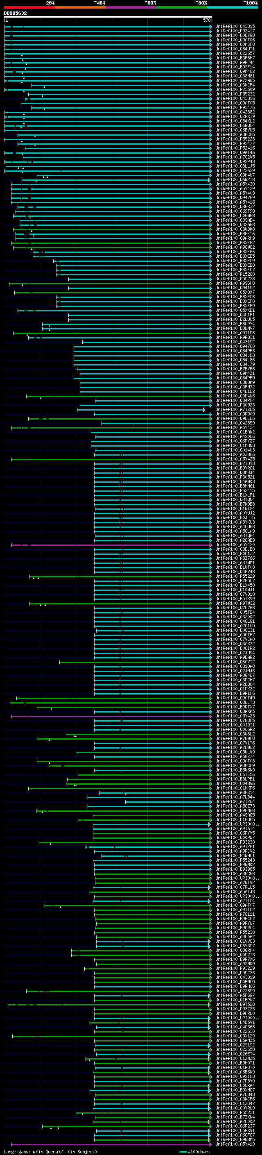Select hit label UniRef100_A5Y430
Viewport: 262px width, 1155px height.
235,184
